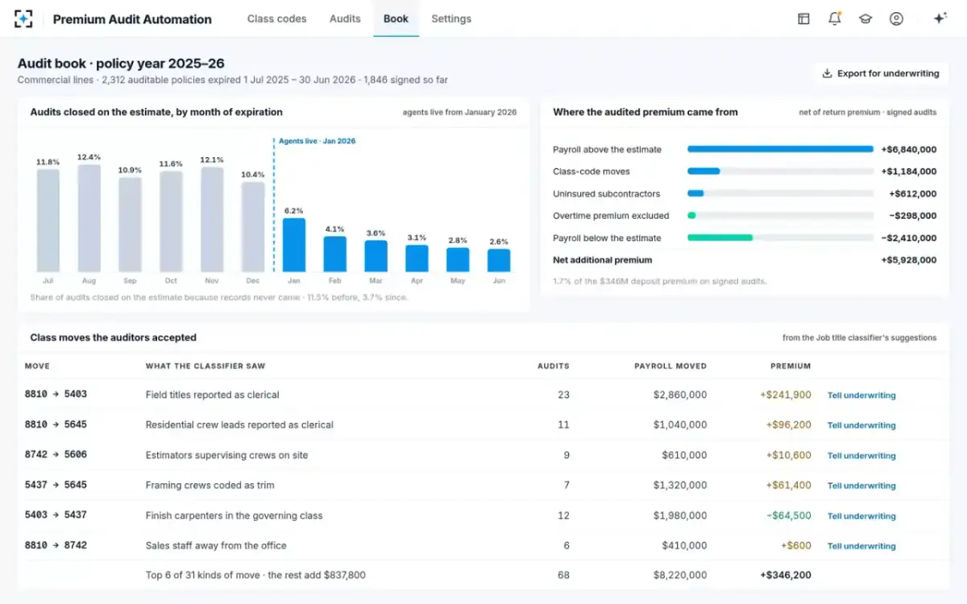
Task: Click the MOVE column header
Action: click(x=37, y=366)
